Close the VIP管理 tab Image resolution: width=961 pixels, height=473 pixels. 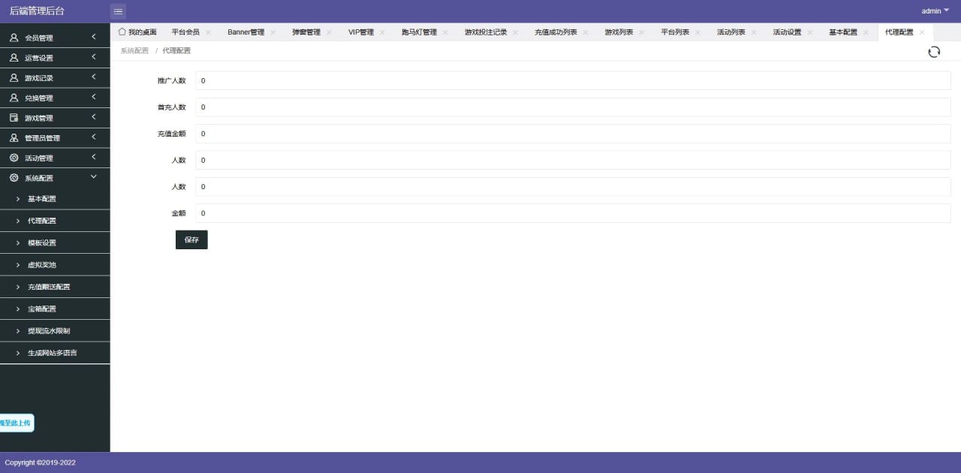coord(383,32)
